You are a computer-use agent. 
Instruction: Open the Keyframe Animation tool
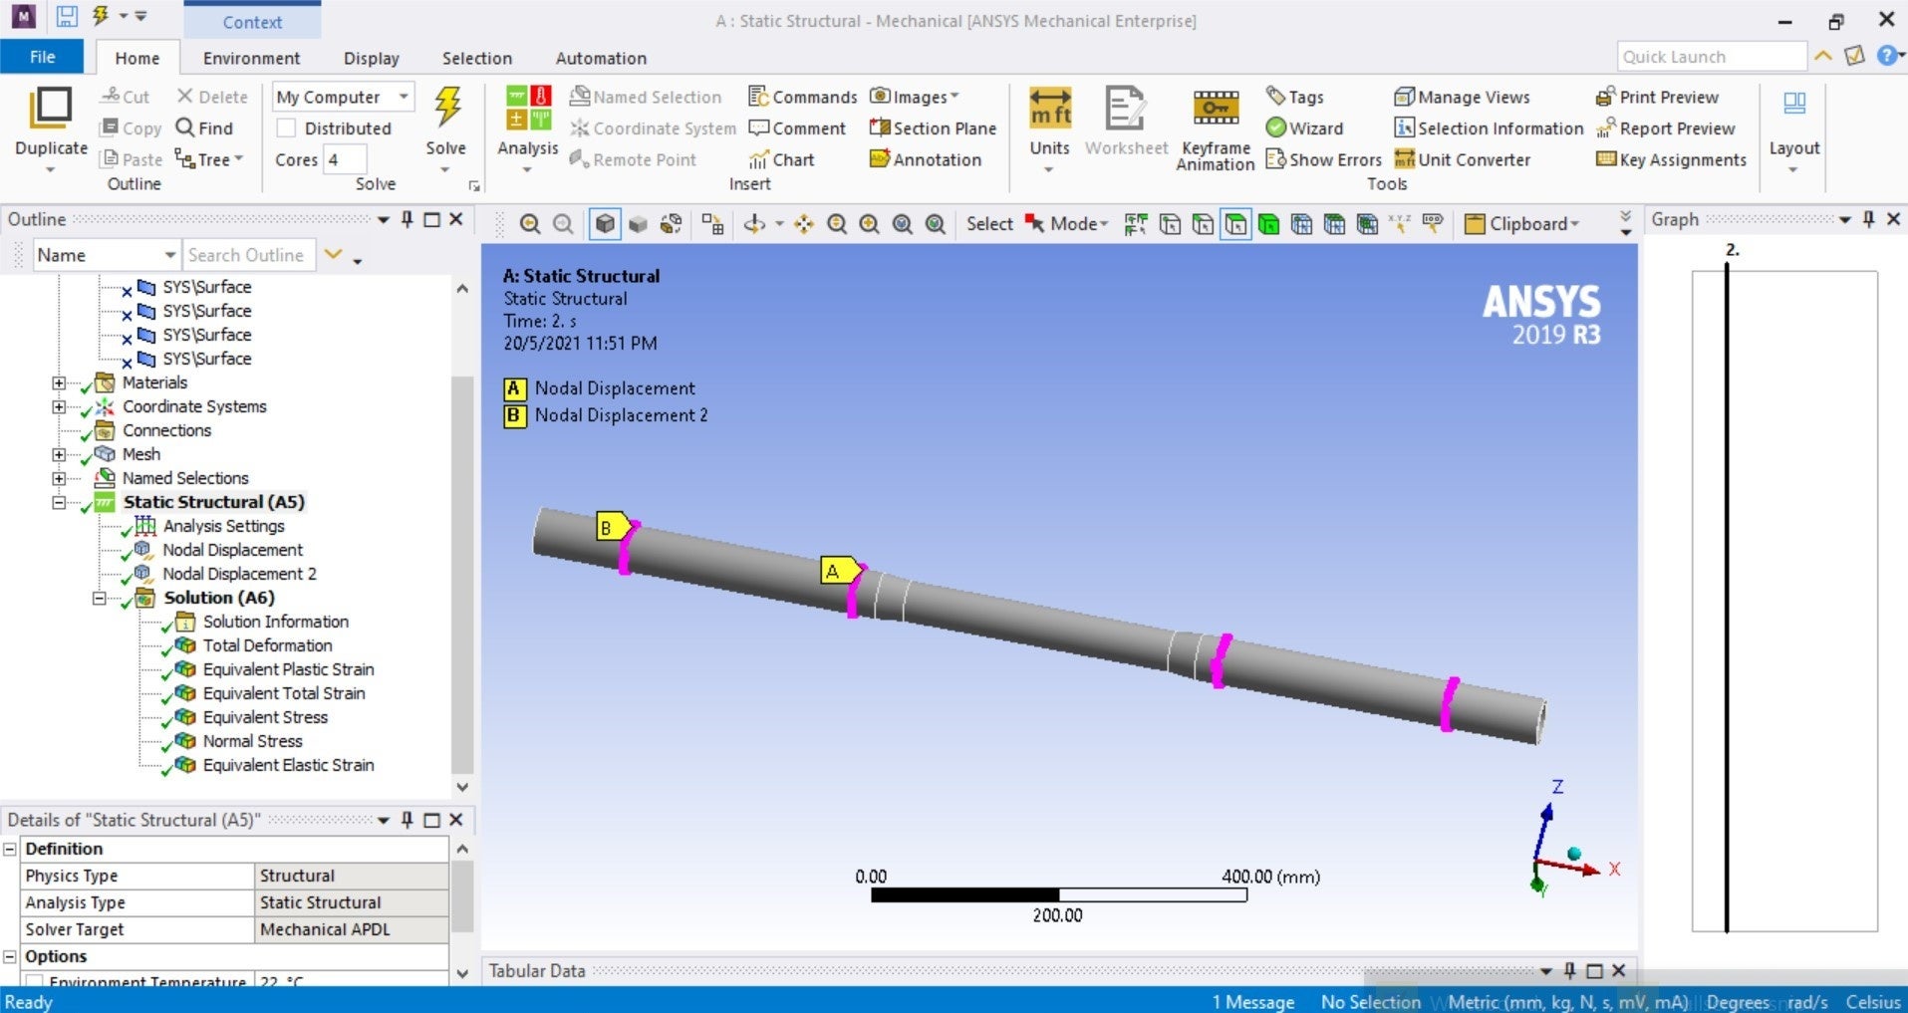click(1216, 108)
